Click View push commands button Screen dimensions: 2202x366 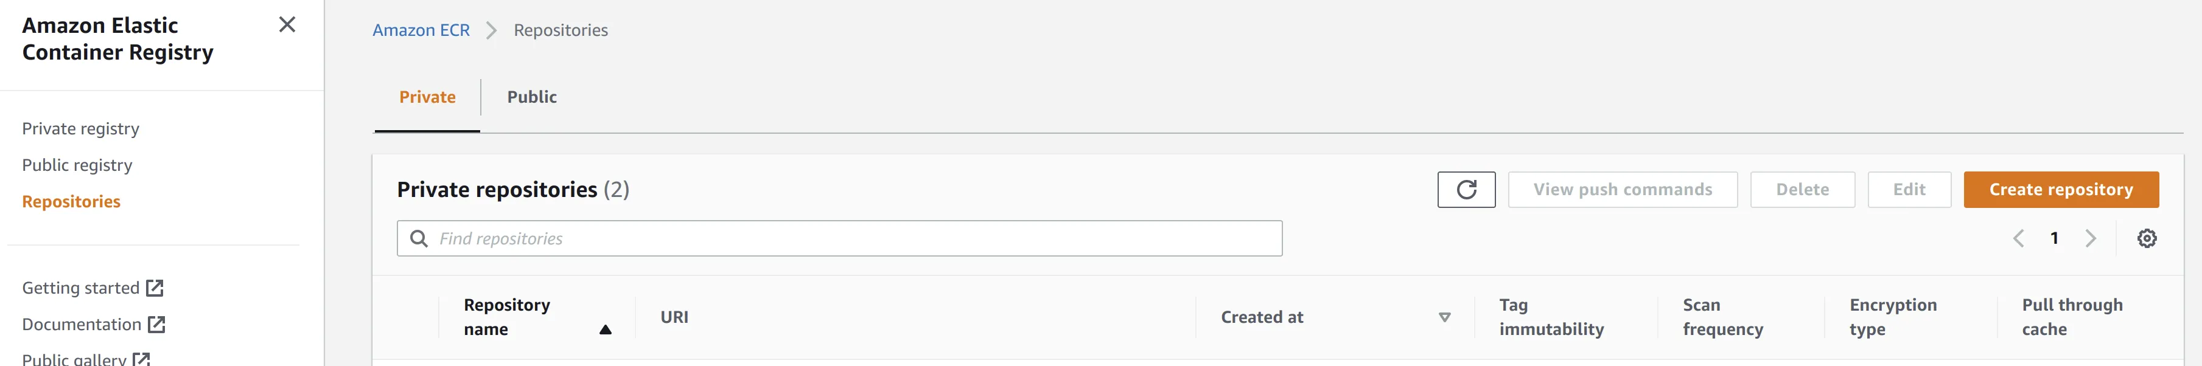tap(1621, 190)
